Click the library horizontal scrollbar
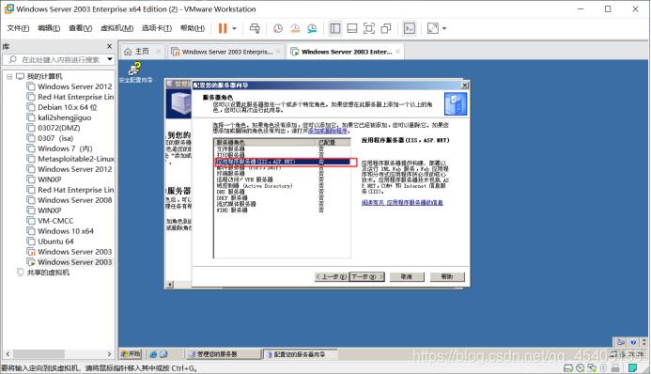 (39, 353)
